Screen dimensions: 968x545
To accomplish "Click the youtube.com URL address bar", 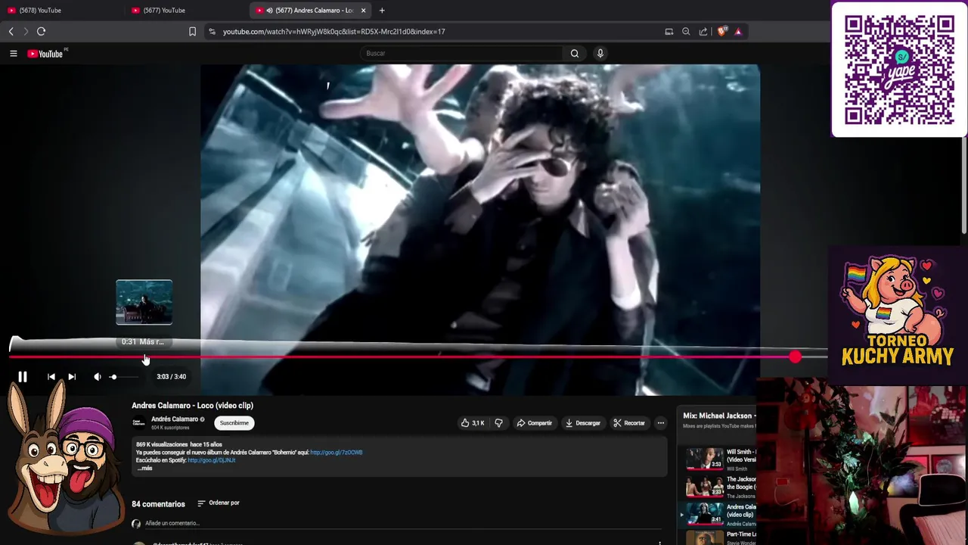I will (x=334, y=32).
